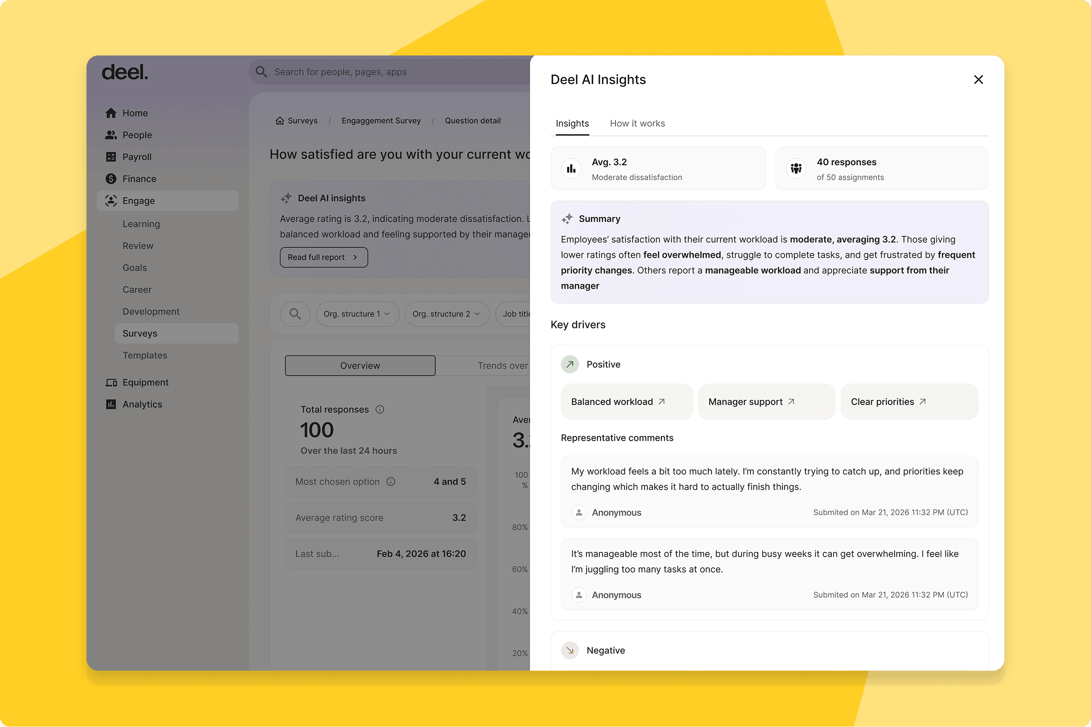
Task: Click the Payroll calculator icon
Action: point(111,157)
